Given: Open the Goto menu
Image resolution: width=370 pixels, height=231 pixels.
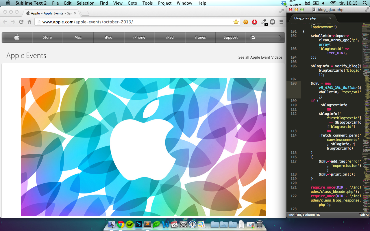Looking at the screenshot, I should pos(133,3).
